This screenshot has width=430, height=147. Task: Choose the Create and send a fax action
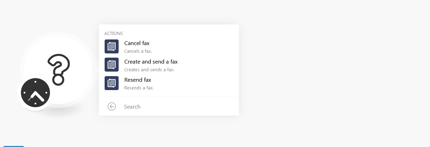click(x=151, y=62)
